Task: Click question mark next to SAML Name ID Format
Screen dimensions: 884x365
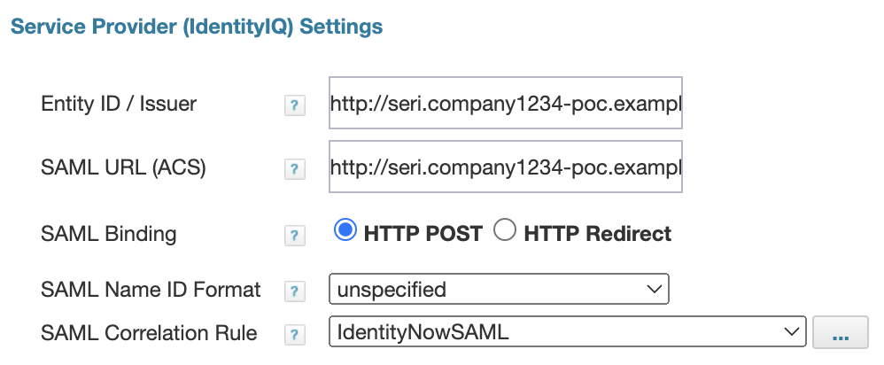Action: 294,291
